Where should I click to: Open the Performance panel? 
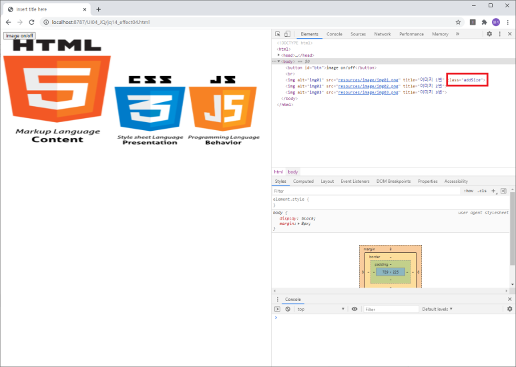(411, 34)
